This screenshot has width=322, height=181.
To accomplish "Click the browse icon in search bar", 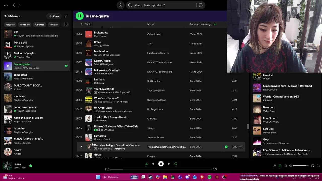I will [x=200, y=5].
